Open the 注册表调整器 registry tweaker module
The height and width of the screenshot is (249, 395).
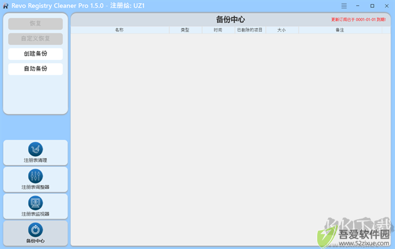(x=35, y=180)
